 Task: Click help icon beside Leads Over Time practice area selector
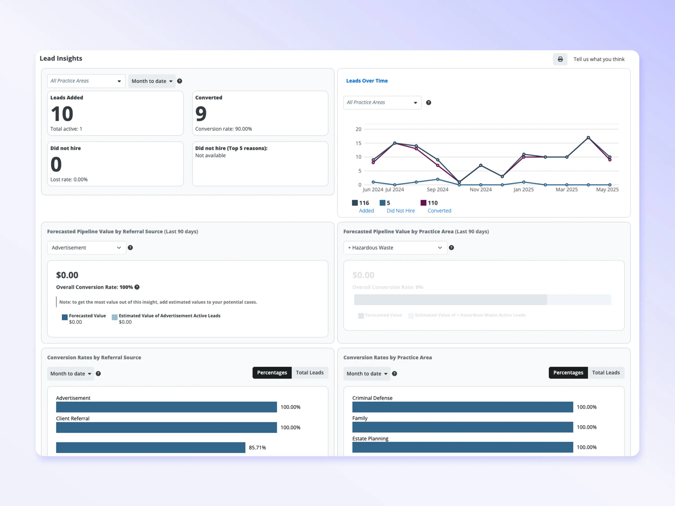[x=428, y=103]
